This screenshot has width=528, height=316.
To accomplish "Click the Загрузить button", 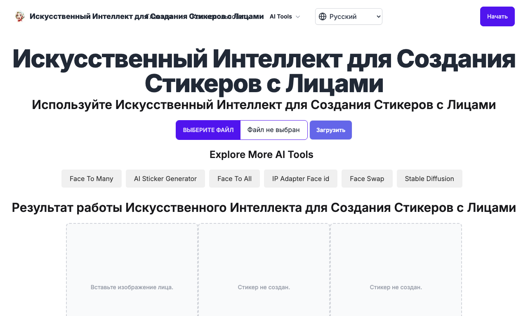I will (331, 130).
